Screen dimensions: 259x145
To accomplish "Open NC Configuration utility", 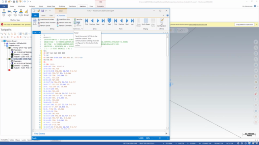I will pyautogui.click(x=161, y=23).
